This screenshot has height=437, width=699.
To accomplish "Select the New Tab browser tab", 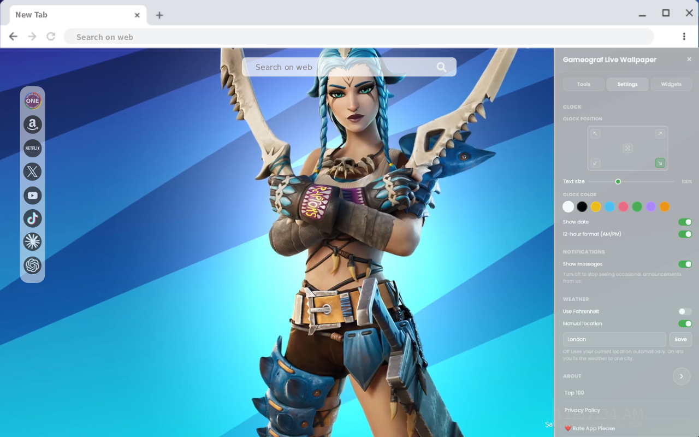I will tap(78, 15).
